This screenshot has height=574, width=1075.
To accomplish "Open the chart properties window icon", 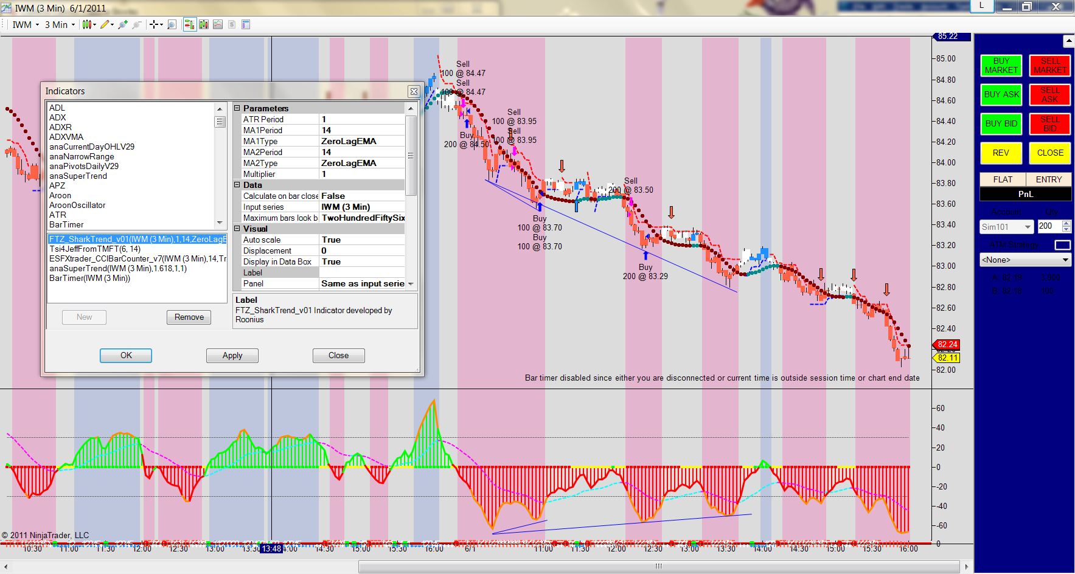I will point(246,24).
